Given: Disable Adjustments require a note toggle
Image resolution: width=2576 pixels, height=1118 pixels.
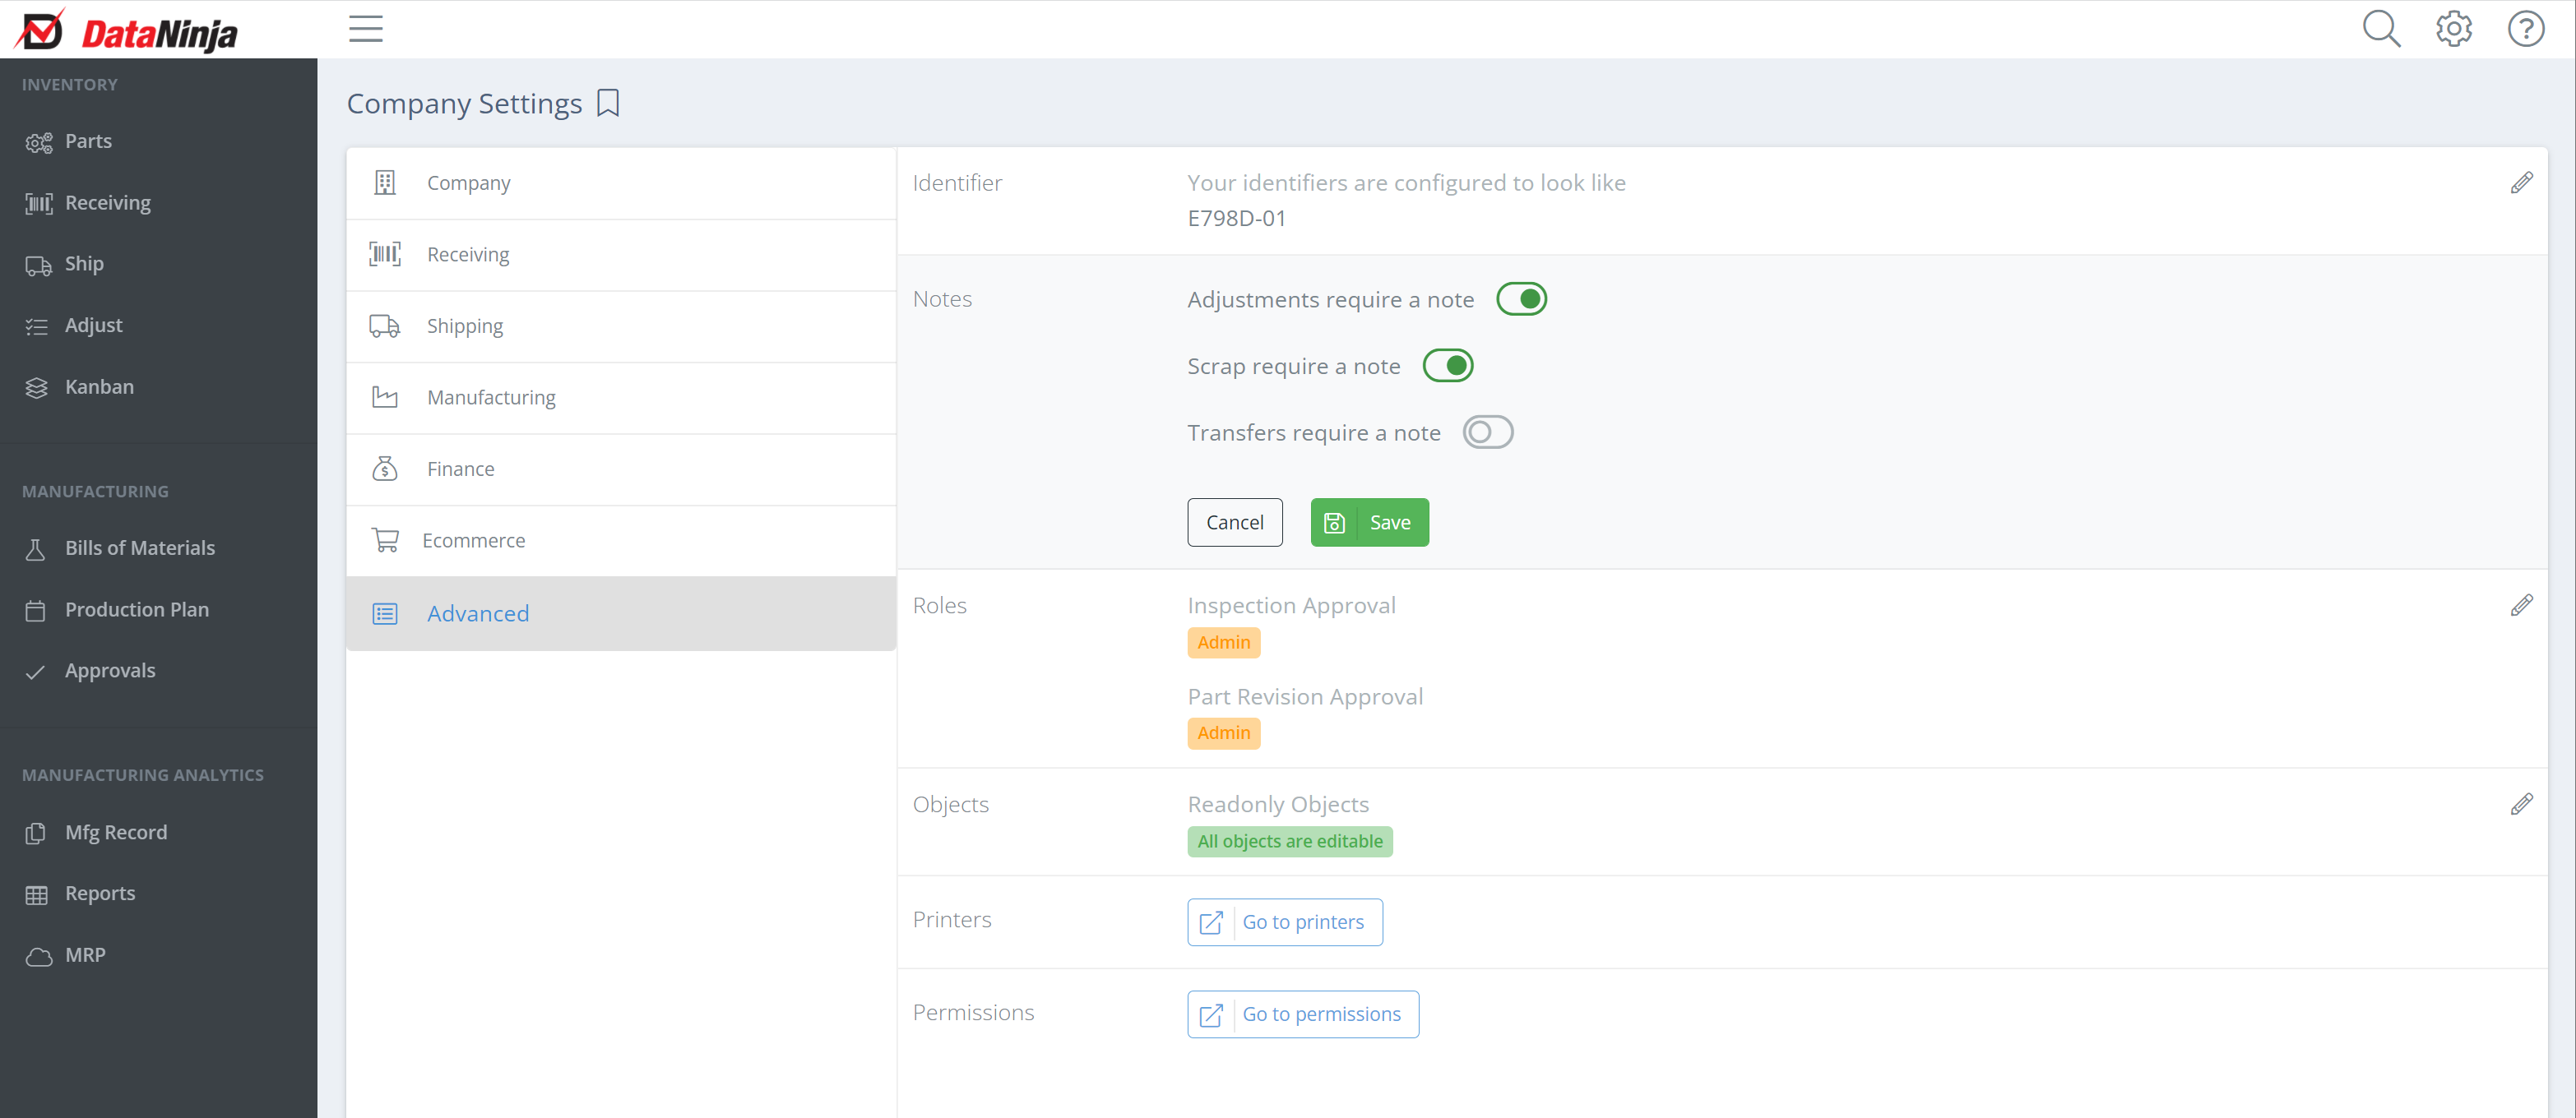Looking at the screenshot, I should (1521, 298).
